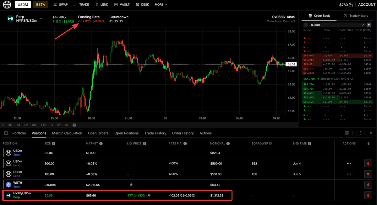Set the chart range to 1M
The image size is (377, 205).
pyautogui.click(x=18, y=125)
